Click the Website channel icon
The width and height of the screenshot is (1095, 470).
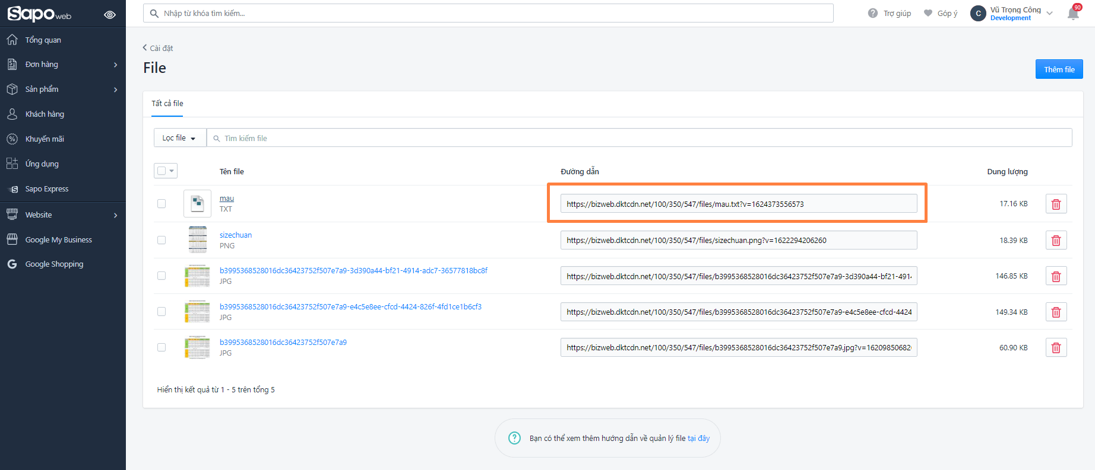[12, 215]
